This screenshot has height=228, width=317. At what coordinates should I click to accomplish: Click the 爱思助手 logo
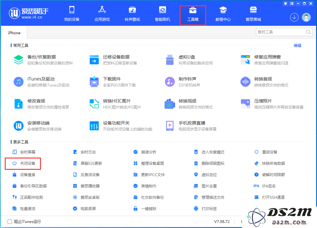[x=28, y=14]
